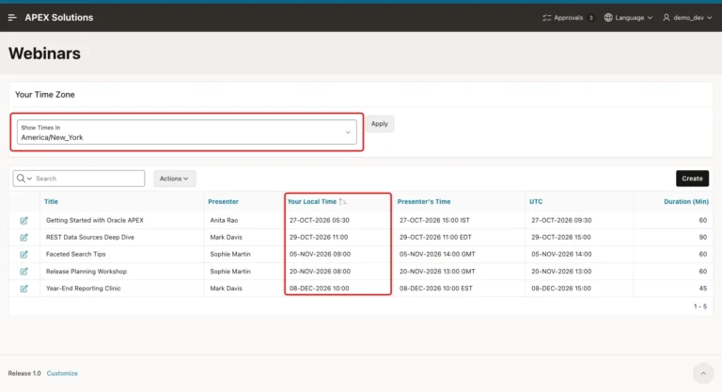Open the Actions menu
The width and height of the screenshot is (722, 392).
[174, 179]
